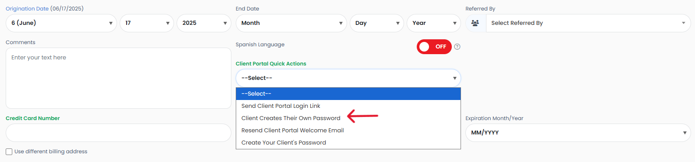Expand the Select Referred By dropdown
Image resolution: width=695 pixels, height=162 pixels.
(x=588, y=23)
